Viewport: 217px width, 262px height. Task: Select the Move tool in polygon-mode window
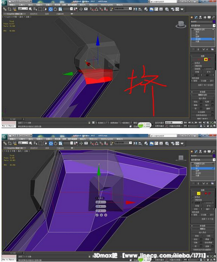pos(50,9)
